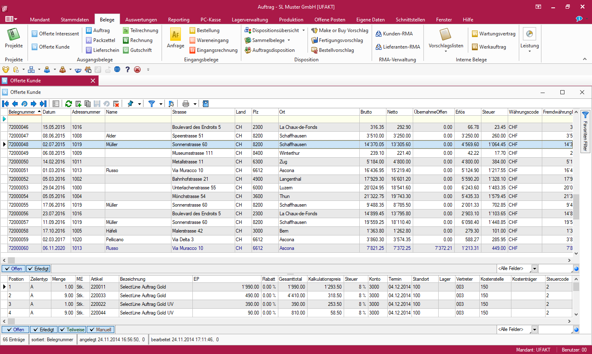The width and height of the screenshot is (592, 354).
Task: Open Teilrechnung in Ausgangsbelege
Action: coord(140,30)
